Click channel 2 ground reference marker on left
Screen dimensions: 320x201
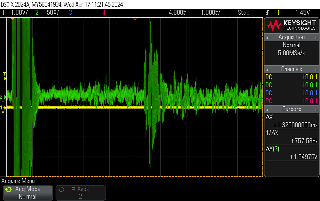[3, 97]
